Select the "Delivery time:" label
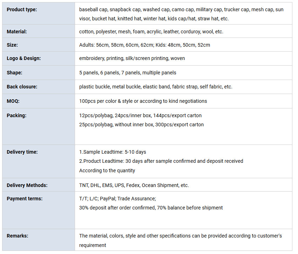This screenshot has height=254, width=298. point(22,152)
